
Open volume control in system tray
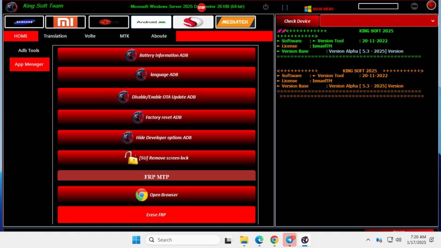tap(399, 240)
